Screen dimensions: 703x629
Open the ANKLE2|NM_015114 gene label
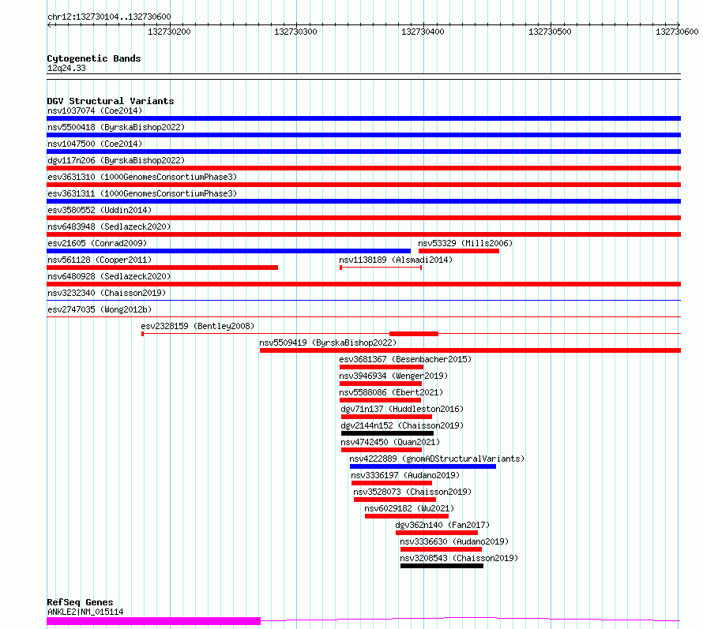pyautogui.click(x=85, y=612)
